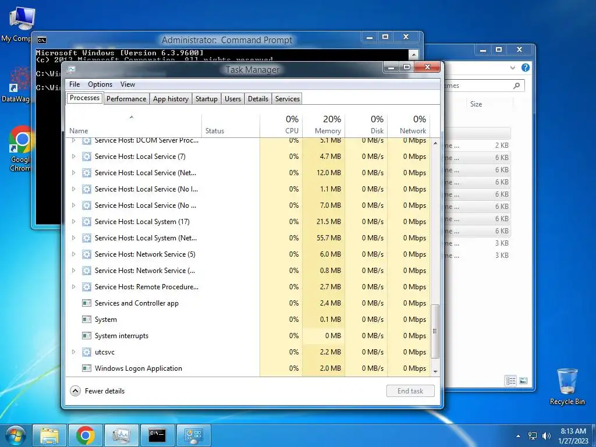Viewport: 596px width, 447px height.
Task: Switch Explorer window to large icons view
Action: [x=523, y=381]
